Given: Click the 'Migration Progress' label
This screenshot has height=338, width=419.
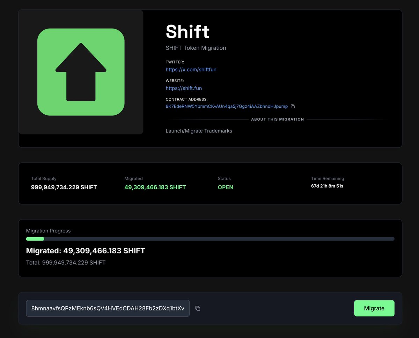Looking at the screenshot, I should [48, 231].
